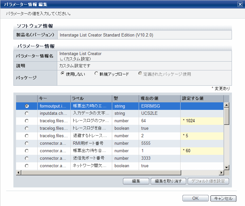
Task: Cancel with the キャンセル button
Action: tap(223, 199)
